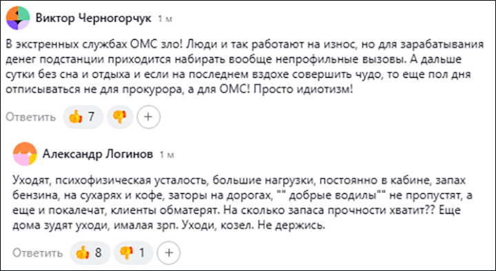
Task: Open the plus reaction picker under Логинов's reply
Action: pos(169,253)
